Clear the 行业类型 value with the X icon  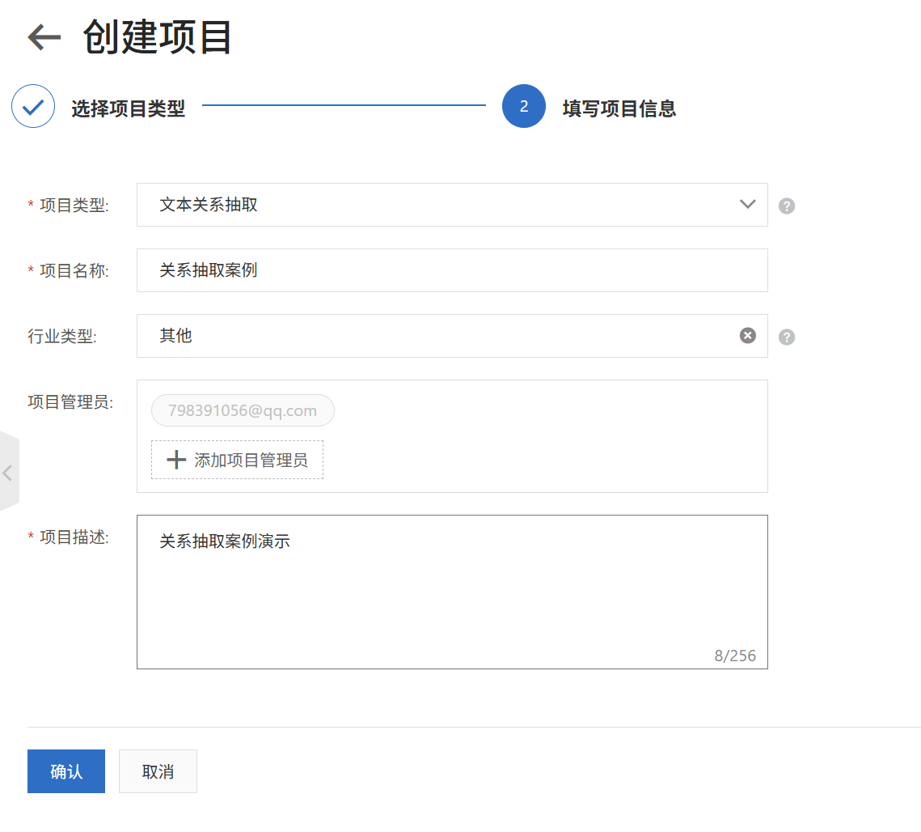[747, 336]
